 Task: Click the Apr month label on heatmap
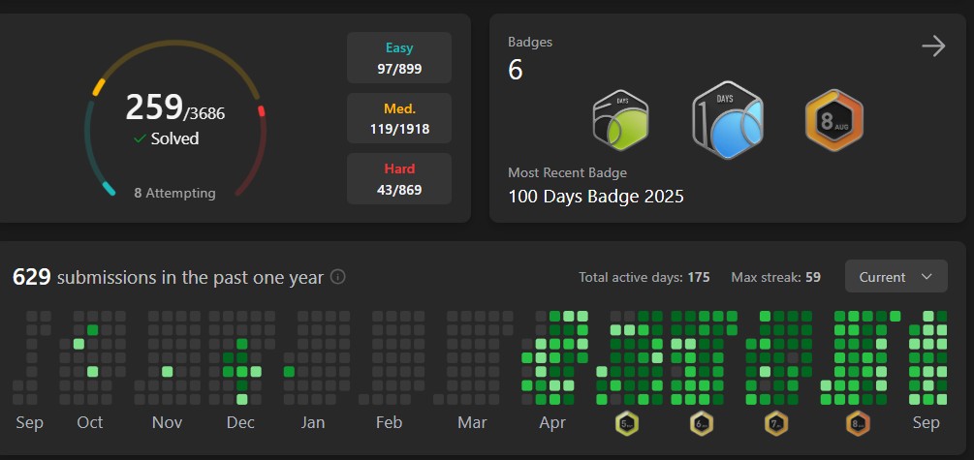point(551,422)
